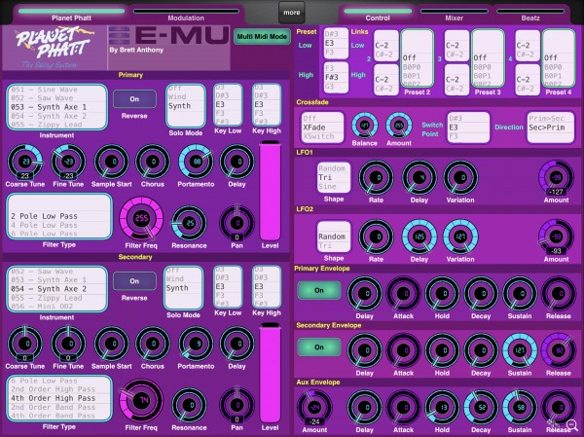This screenshot has height=437, width=584.
Task: Click the Primary Envelope Attack knob
Action: pyautogui.click(x=403, y=294)
